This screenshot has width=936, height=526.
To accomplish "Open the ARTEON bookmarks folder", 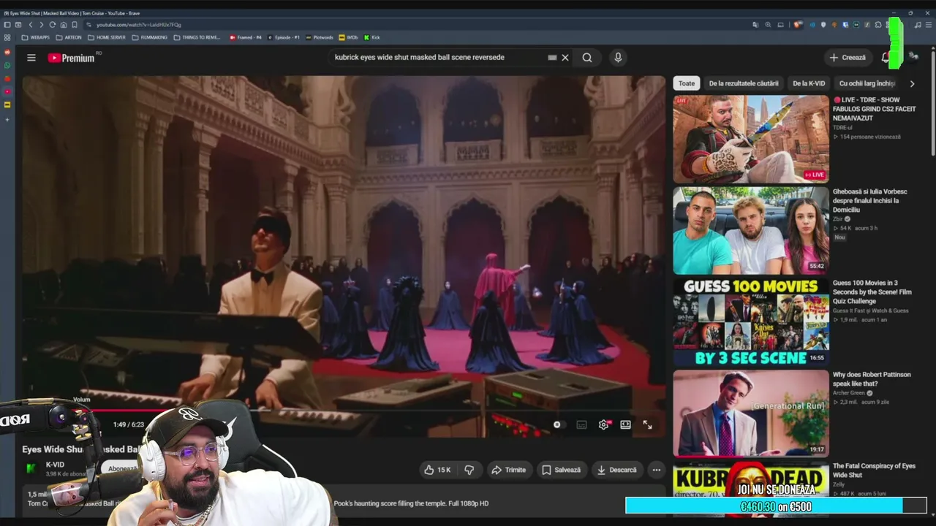I will pyautogui.click(x=69, y=37).
